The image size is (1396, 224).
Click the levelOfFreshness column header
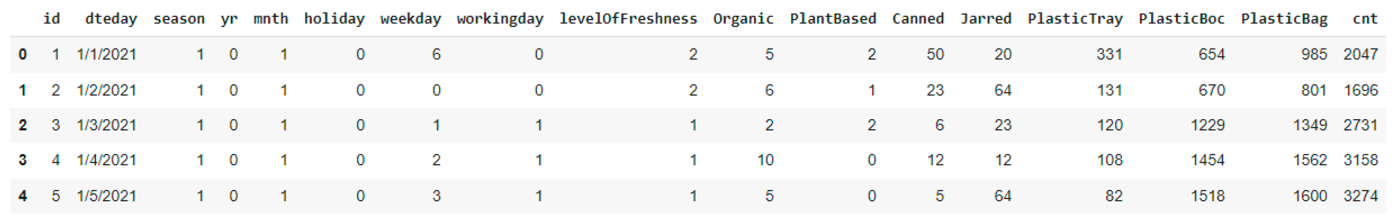pos(628,19)
